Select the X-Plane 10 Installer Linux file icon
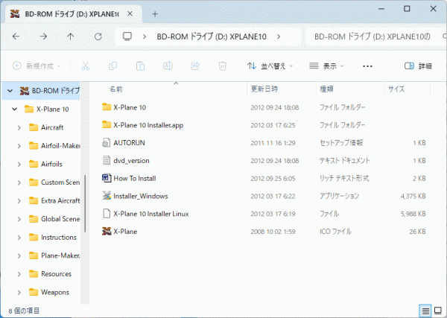The width and height of the screenshot is (447, 318). click(x=107, y=214)
